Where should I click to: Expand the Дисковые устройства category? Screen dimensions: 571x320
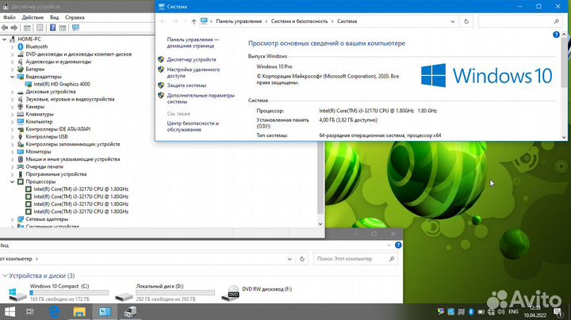[13, 92]
